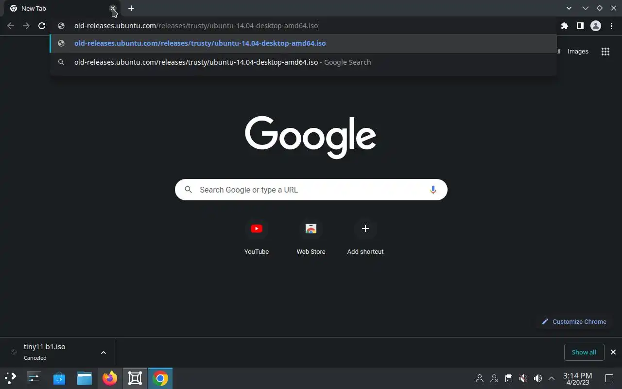Open the Google apps grid
The image size is (622, 389).
pos(605,52)
